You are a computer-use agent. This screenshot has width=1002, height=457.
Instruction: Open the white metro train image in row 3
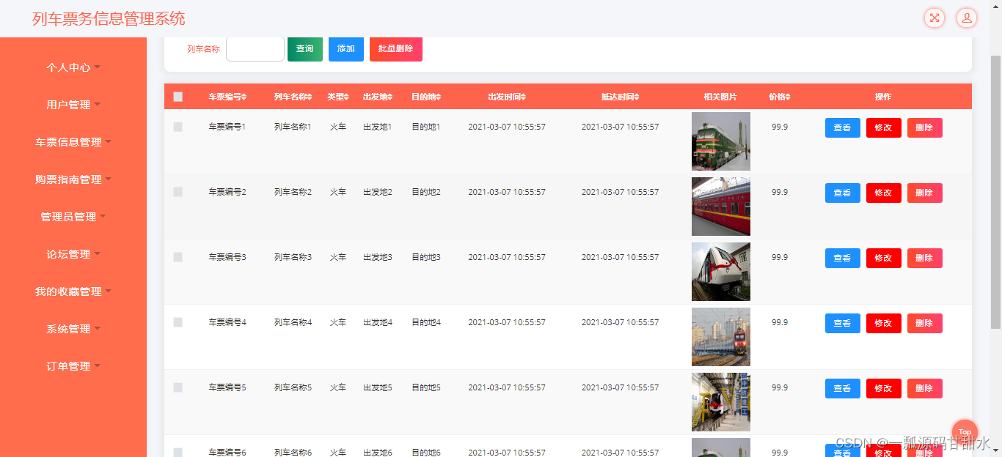[x=721, y=272]
